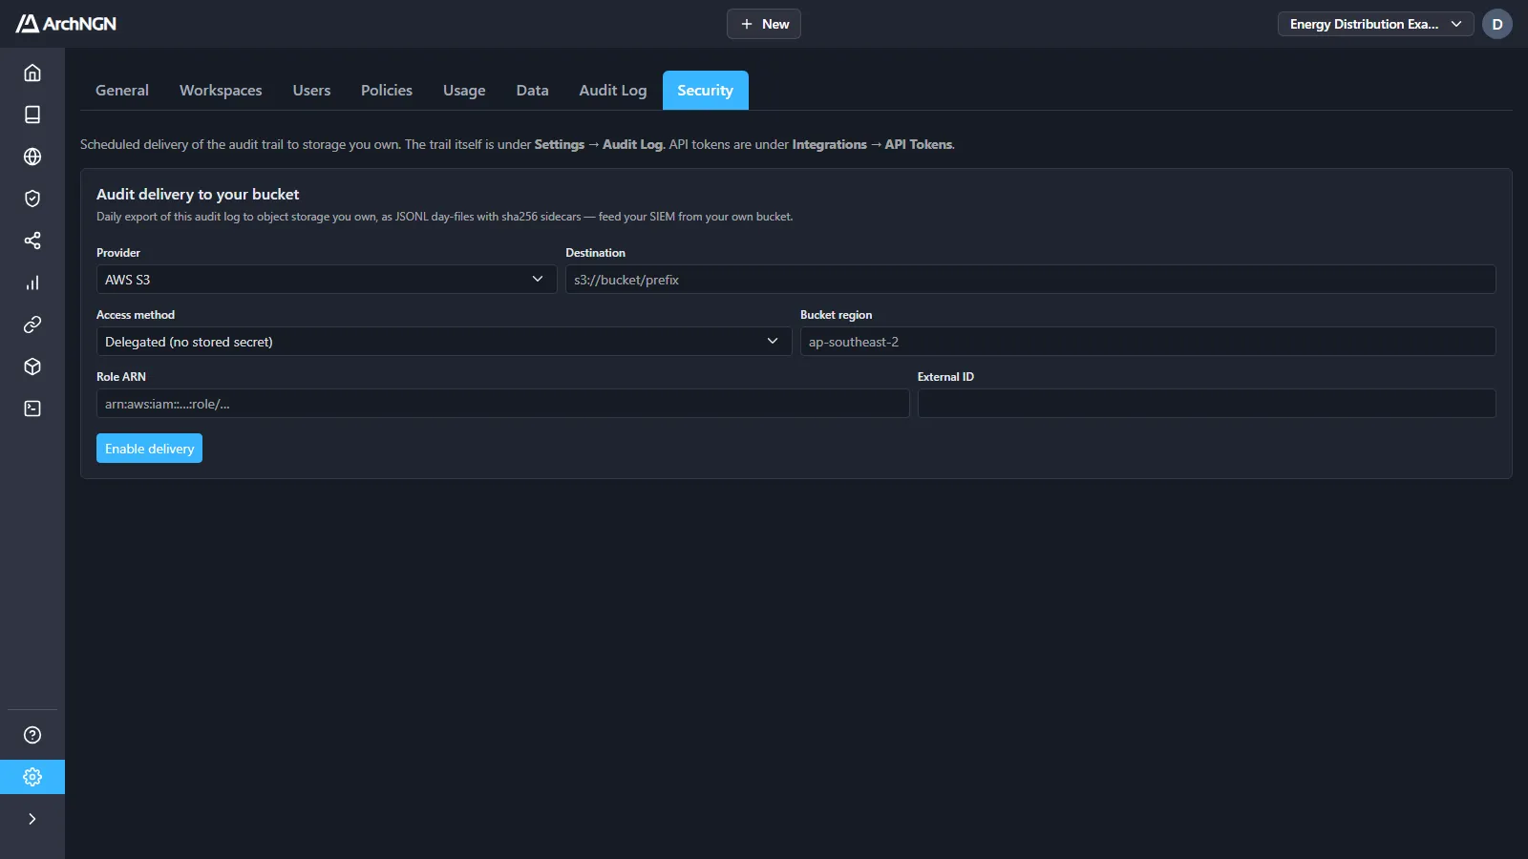Switch to the Workspaces tab

tap(221, 91)
